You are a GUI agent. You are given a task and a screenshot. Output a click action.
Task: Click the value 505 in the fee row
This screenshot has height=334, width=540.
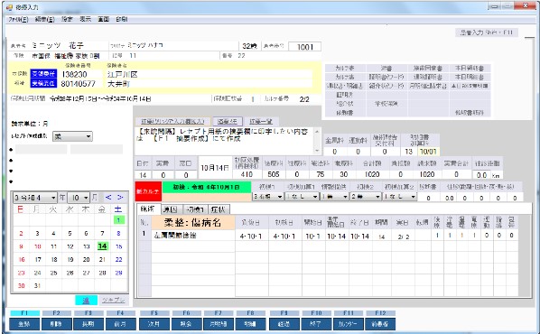pyautogui.click(x=274, y=174)
